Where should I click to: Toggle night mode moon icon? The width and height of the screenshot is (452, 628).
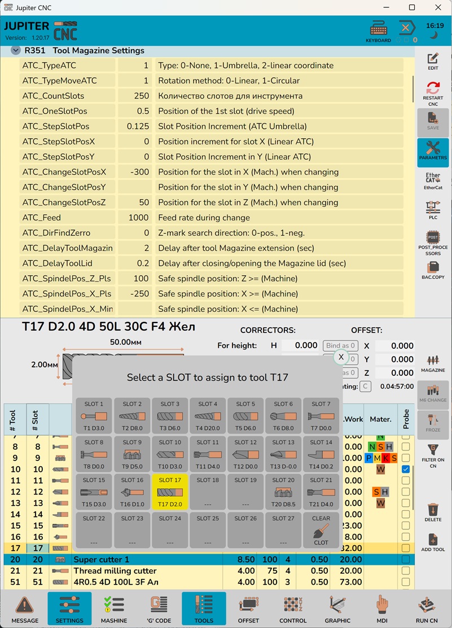[433, 36]
